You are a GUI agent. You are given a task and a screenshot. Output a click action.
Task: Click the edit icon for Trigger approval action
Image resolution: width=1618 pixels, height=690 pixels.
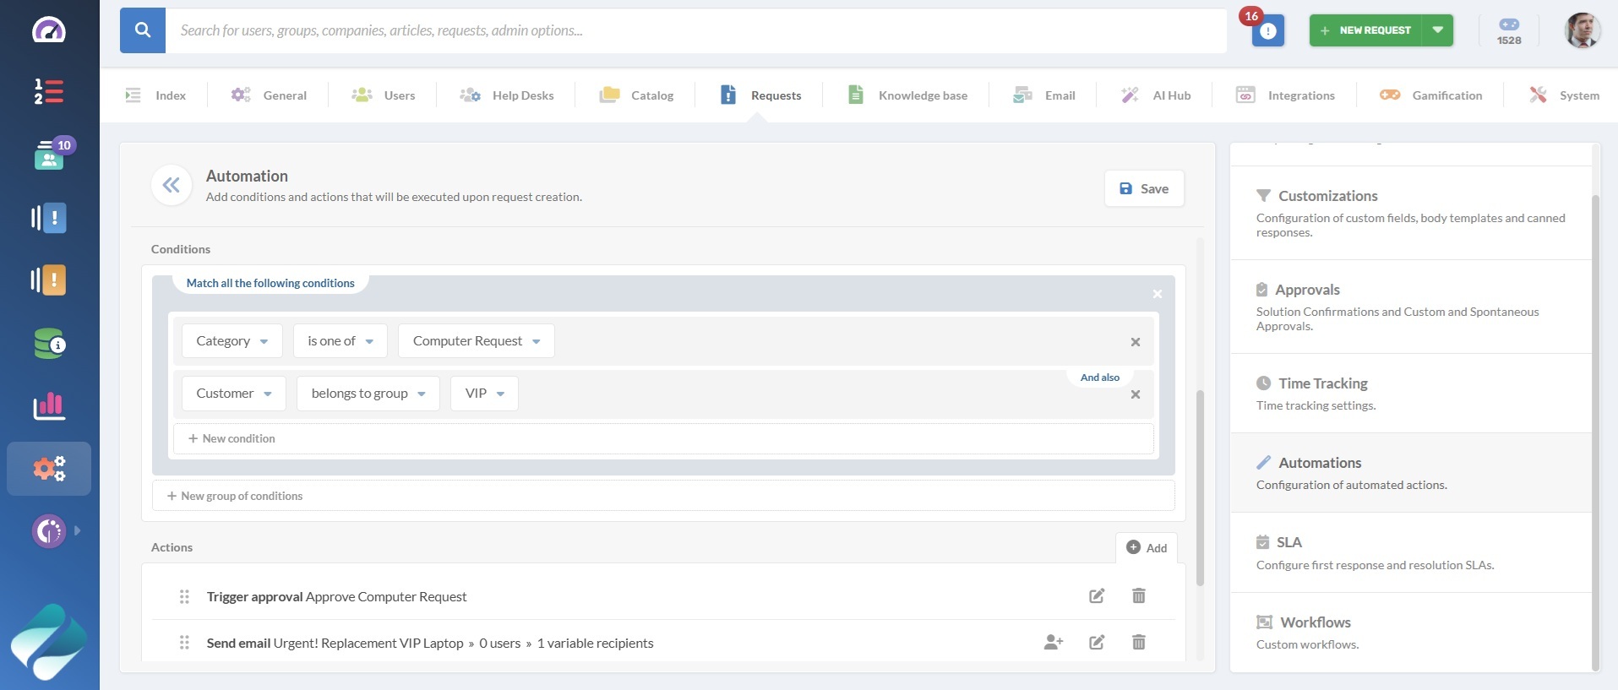point(1097,596)
